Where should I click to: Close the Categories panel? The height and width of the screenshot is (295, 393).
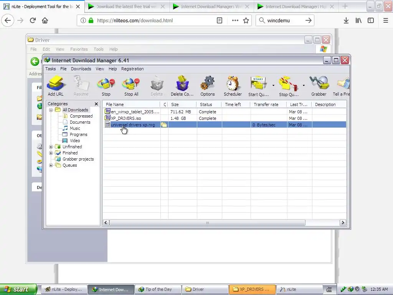96,104
